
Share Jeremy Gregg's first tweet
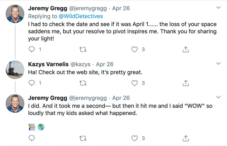tap(186, 49)
